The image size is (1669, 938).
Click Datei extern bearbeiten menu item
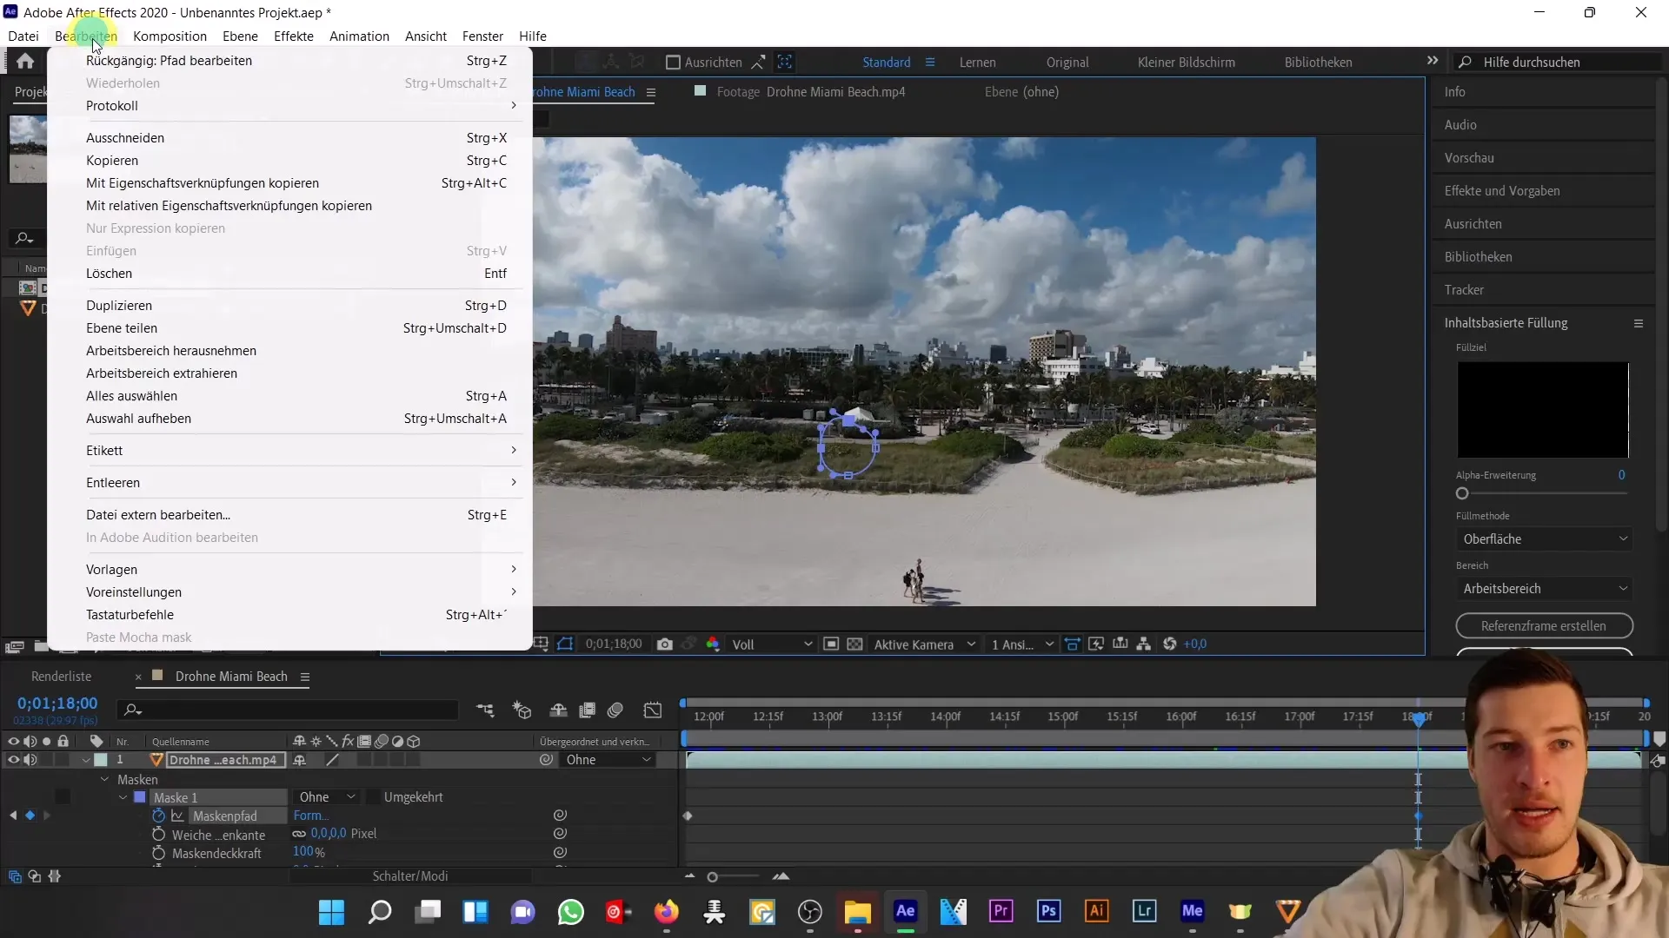[x=158, y=514]
